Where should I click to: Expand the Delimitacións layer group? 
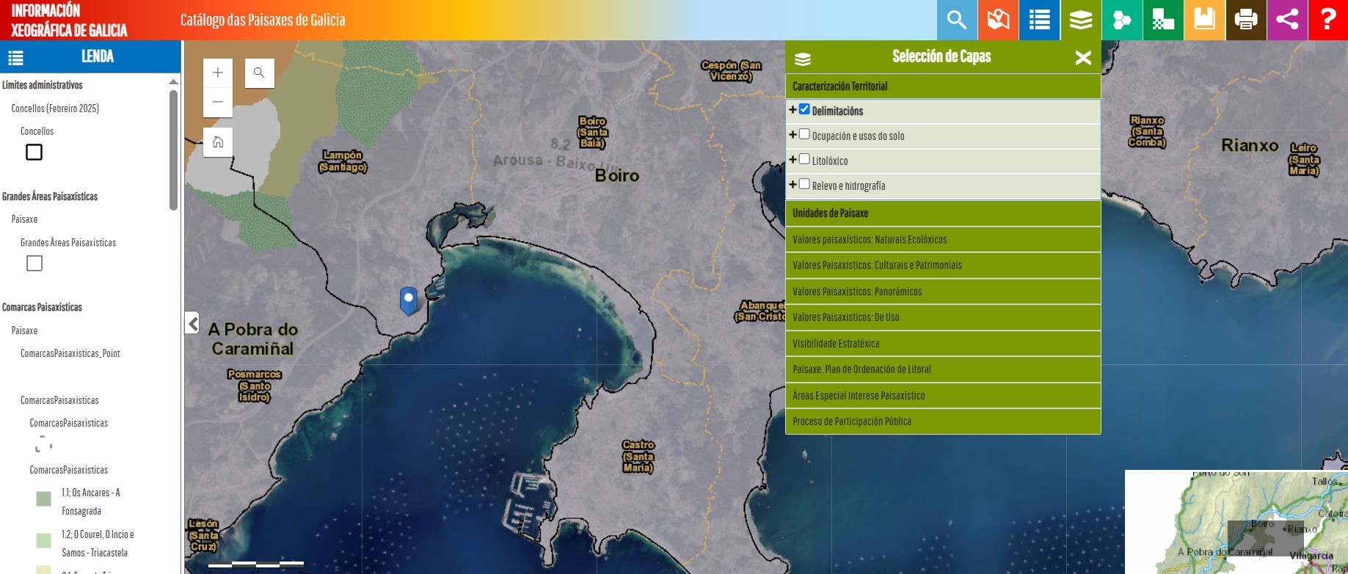click(x=793, y=110)
